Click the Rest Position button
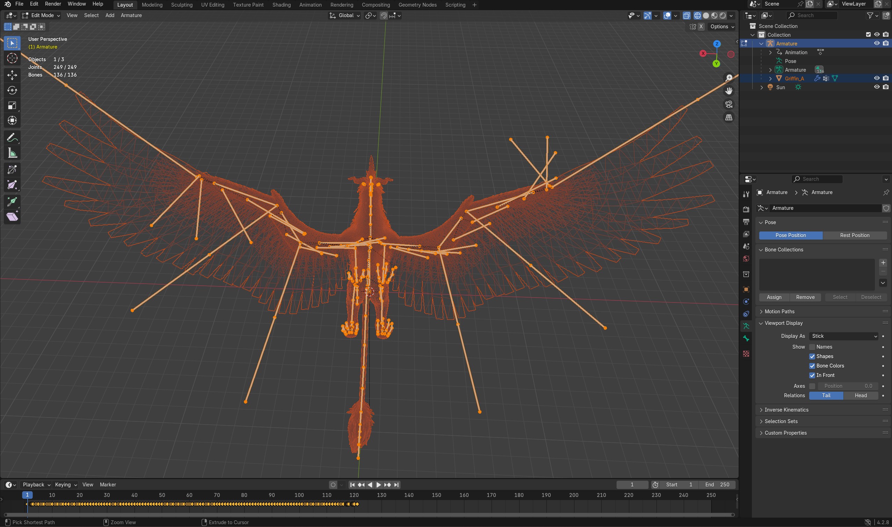This screenshot has height=527, width=892. 854,235
